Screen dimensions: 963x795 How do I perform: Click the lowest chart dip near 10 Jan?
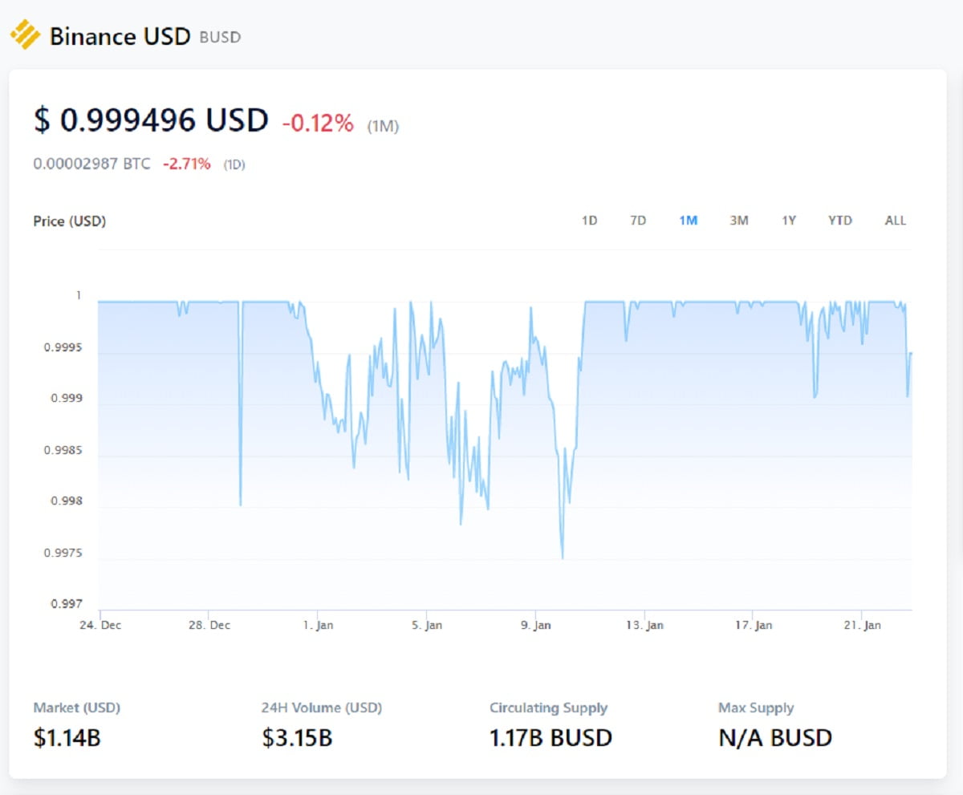(x=562, y=557)
